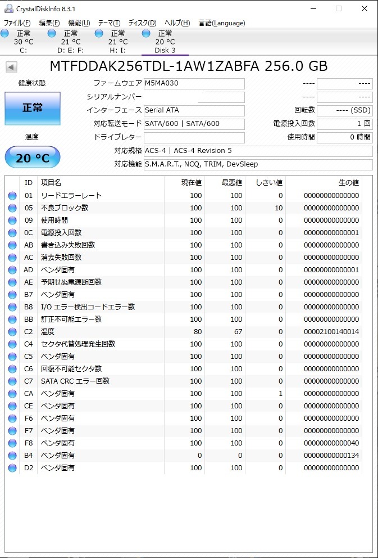378x558 pixels.
Task: Click status orb for ID AD row
Action: [12, 270]
